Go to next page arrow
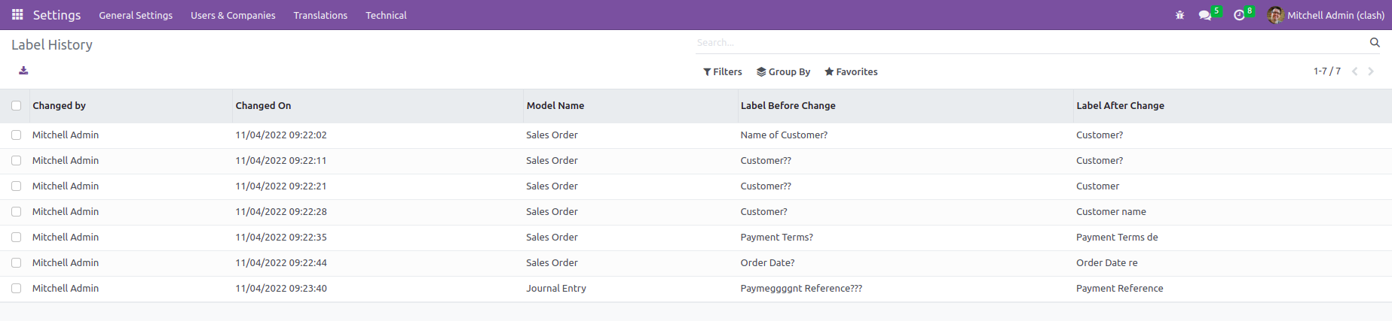The image size is (1392, 321). coord(1371,71)
